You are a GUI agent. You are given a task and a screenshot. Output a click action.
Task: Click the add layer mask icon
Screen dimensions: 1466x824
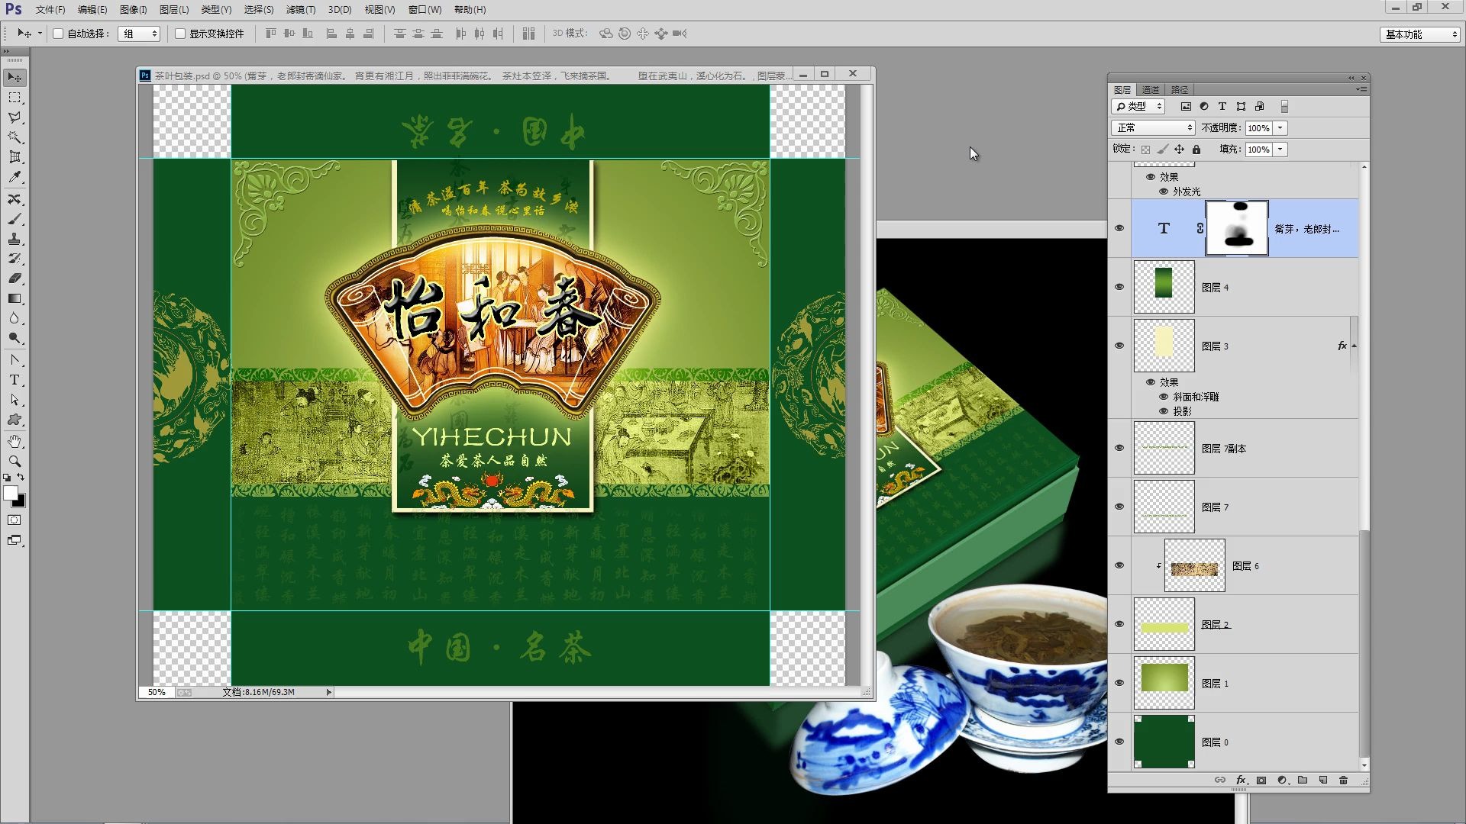click(1261, 780)
